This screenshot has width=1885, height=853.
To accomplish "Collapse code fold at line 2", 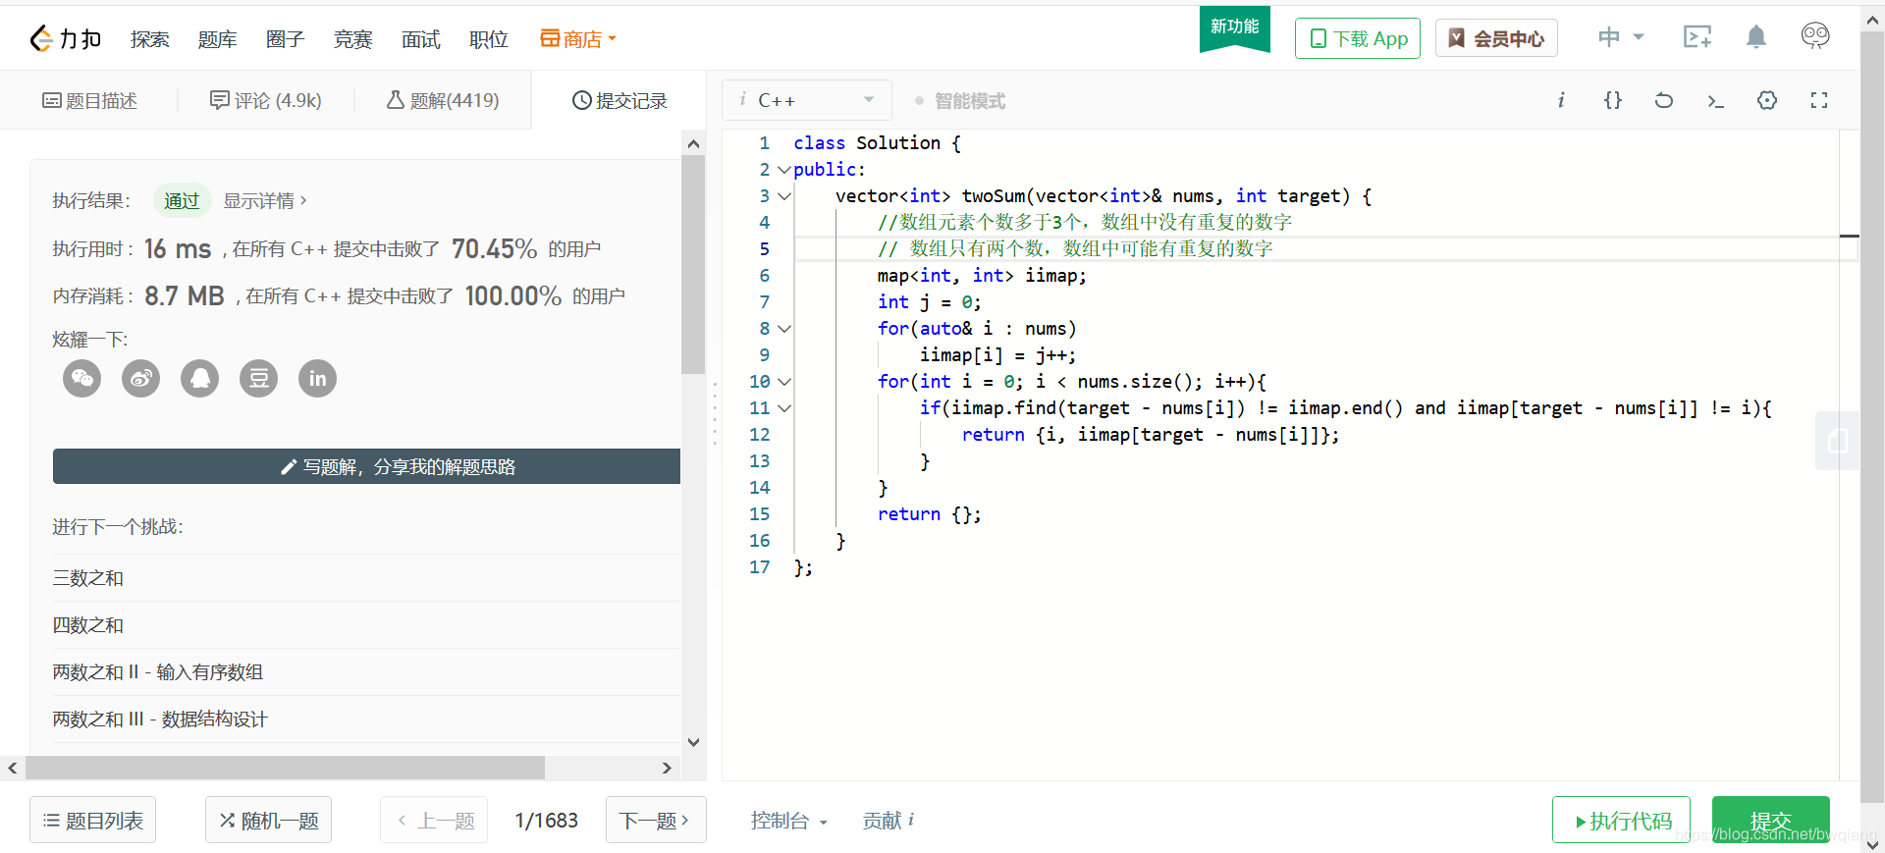I will point(783,170).
